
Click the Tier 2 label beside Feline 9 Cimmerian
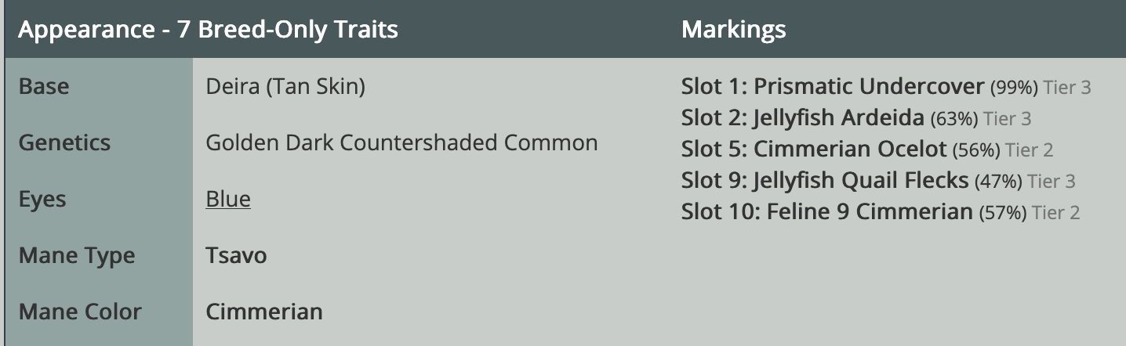point(1056,212)
